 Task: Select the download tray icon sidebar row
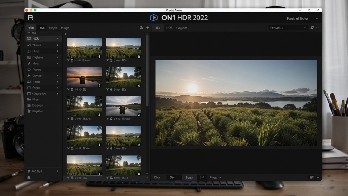[43, 51]
